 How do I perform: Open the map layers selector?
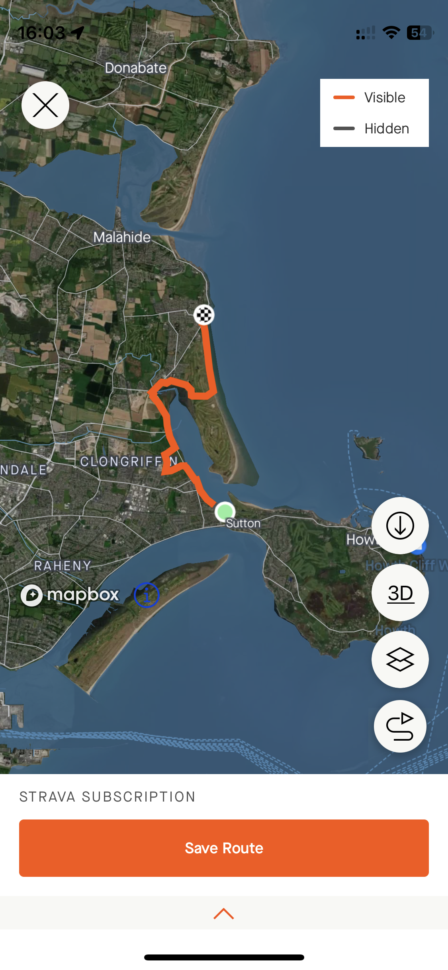click(400, 659)
